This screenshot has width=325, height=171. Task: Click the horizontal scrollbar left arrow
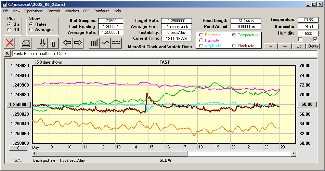tap(35, 154)
